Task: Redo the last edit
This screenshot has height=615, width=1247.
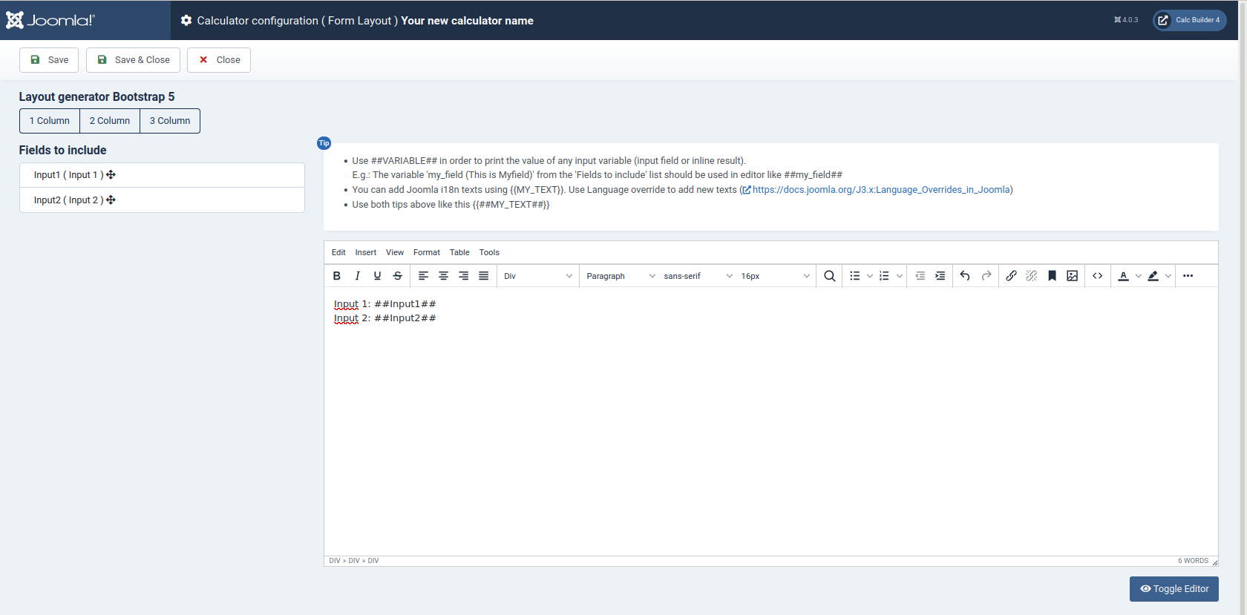Action: pos(986,276)
